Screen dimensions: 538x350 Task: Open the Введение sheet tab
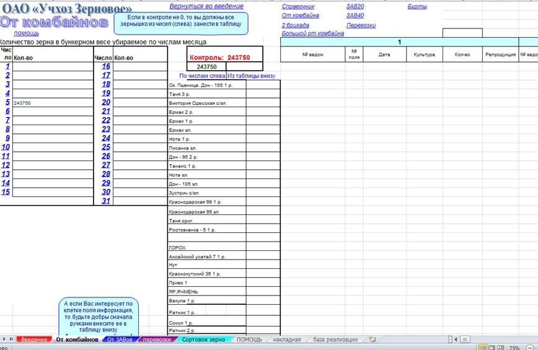pos(34,339)
